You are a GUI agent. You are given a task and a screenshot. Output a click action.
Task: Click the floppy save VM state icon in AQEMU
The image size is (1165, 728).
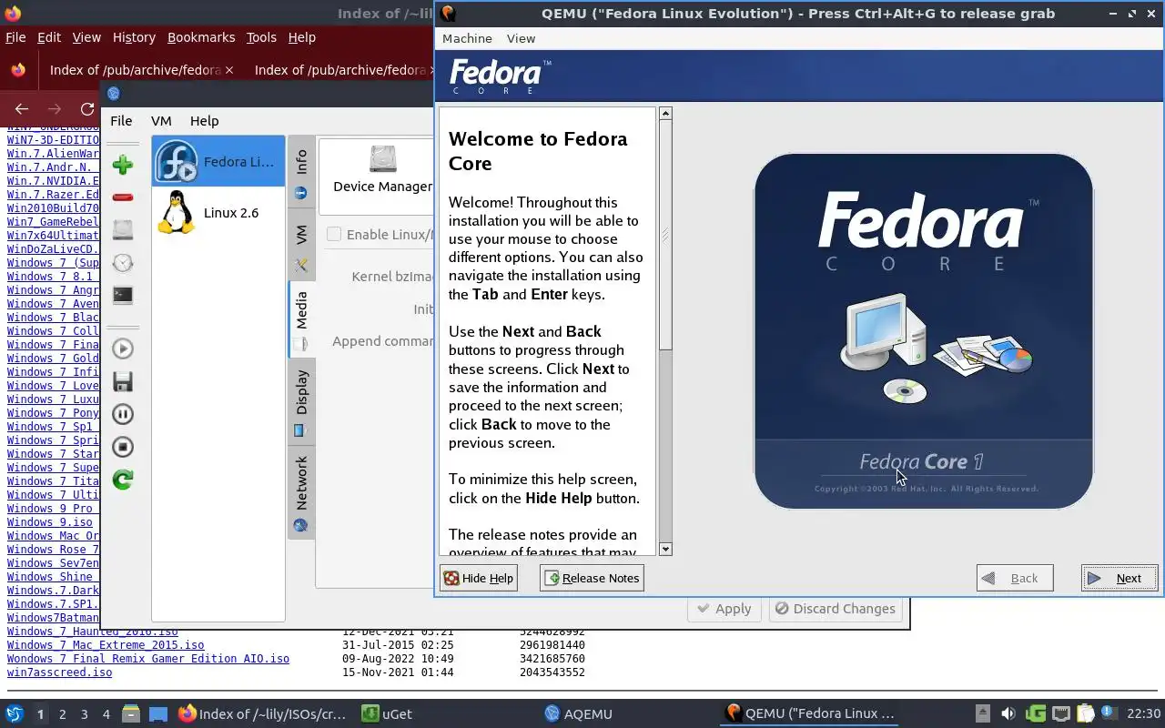(123, 381)
